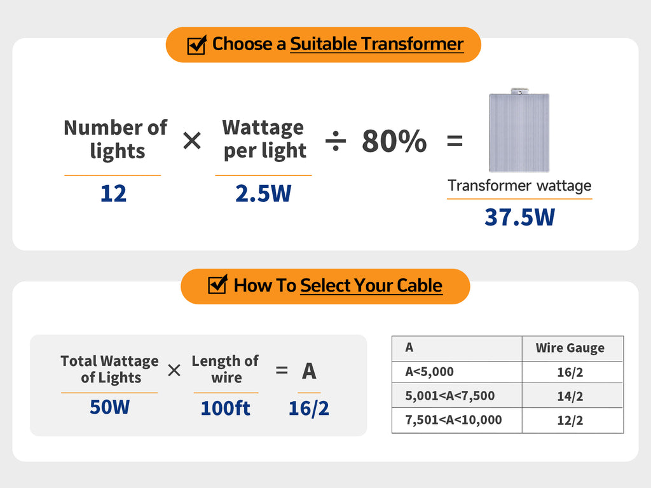Select the 100ft wire length value
Viewport: 651px width, 488px height.
point(226,408)
